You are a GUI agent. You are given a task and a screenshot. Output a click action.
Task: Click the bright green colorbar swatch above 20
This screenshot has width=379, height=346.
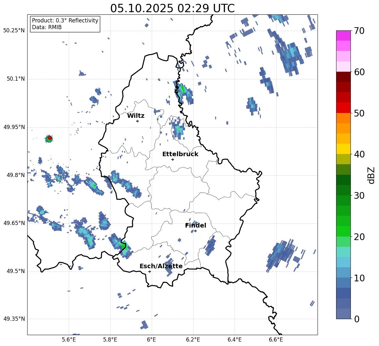(x=343, y=231)
